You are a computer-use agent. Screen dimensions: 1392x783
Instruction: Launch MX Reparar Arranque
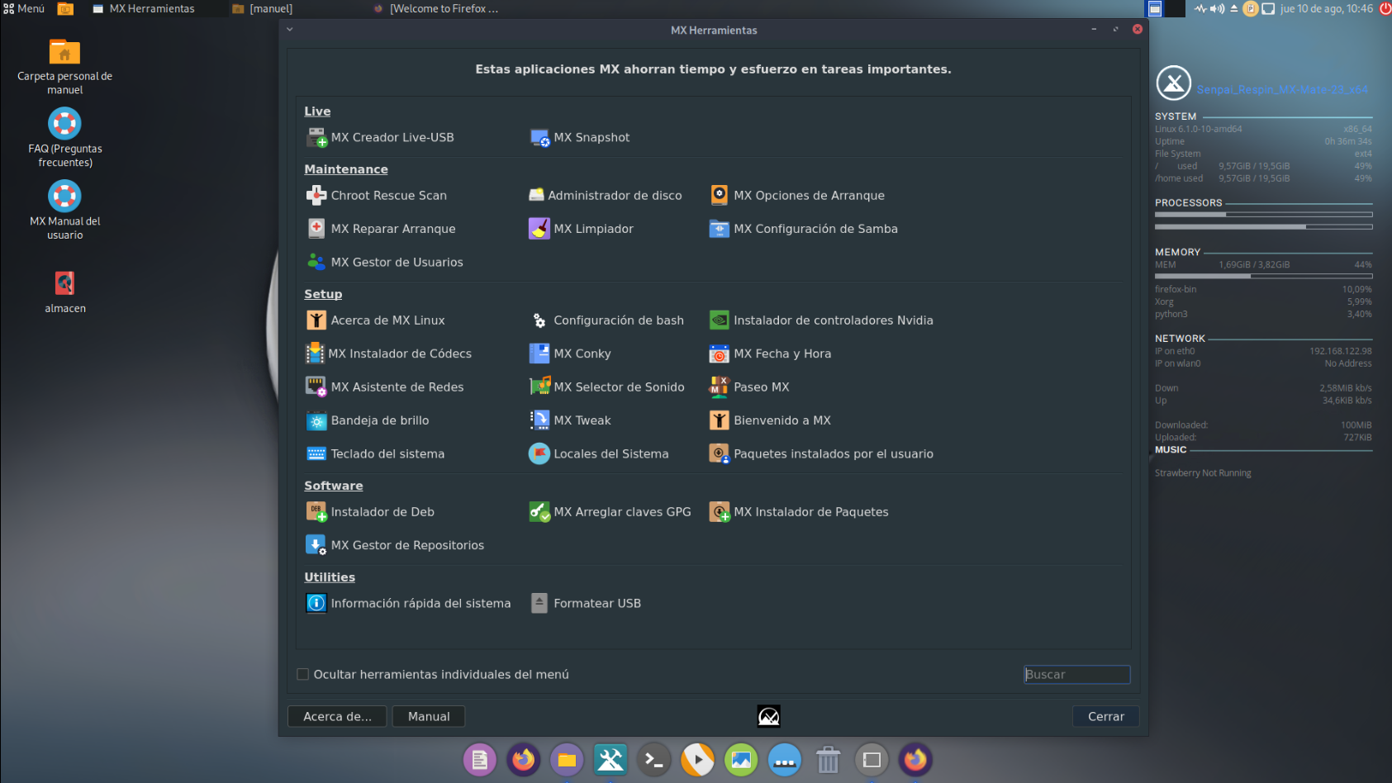pyautogui.click(x=382, y=229)
